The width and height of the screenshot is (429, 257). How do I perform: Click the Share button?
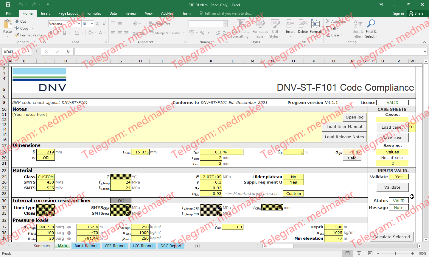(416, 13)
